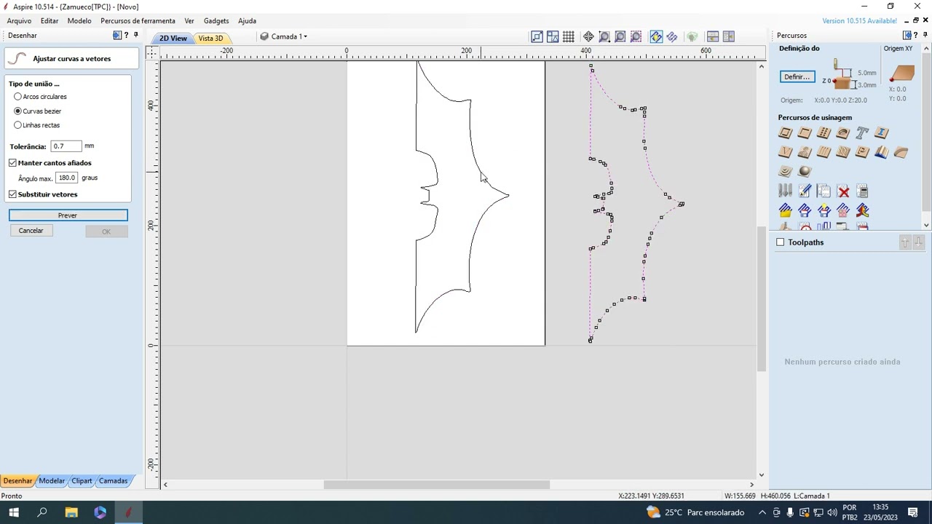Open Windows Start menu
The width and height of the screenshot is (932, 524).
[14, 512]
